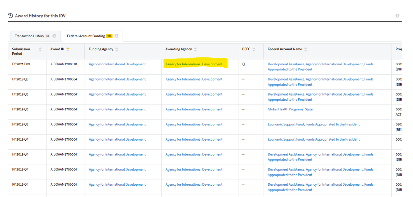
Task: Sort table by Award ID column
Action: [x=68, y=49]
